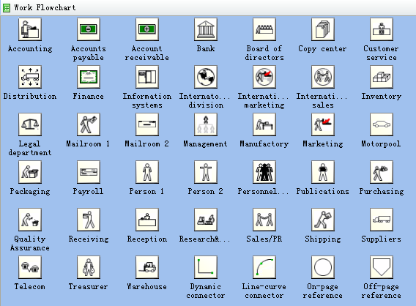Choose the Shipping shape icon
This screenshot has height=306, width=416.
point(323,220)
